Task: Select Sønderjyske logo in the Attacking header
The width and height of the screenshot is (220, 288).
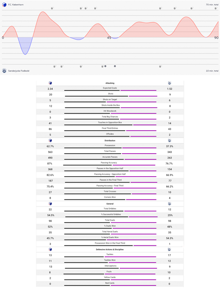Action: click(x=169, y=83)
